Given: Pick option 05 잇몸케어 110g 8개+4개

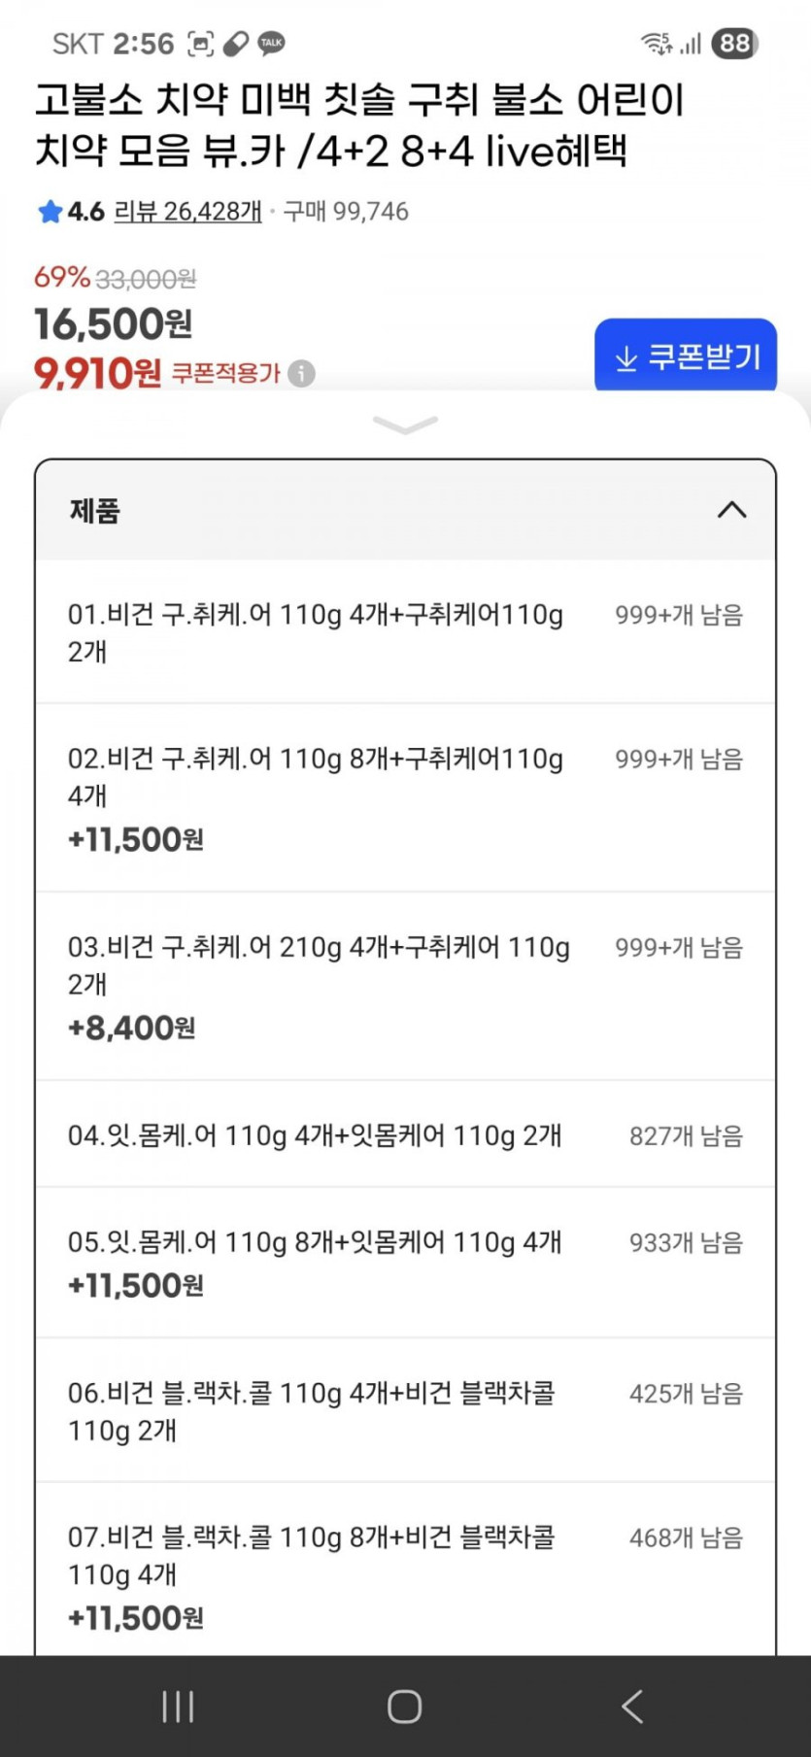Looking at the screenshot, I should 405,1262.
